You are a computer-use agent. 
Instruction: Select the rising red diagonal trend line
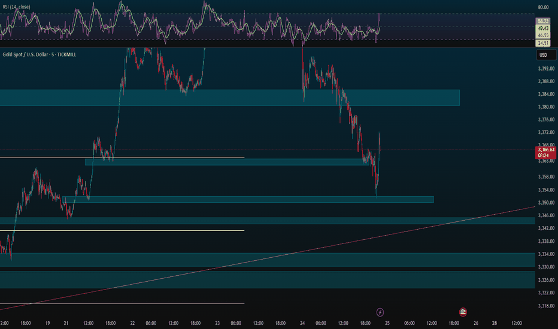pyautogui.click(x=267, y=258)
